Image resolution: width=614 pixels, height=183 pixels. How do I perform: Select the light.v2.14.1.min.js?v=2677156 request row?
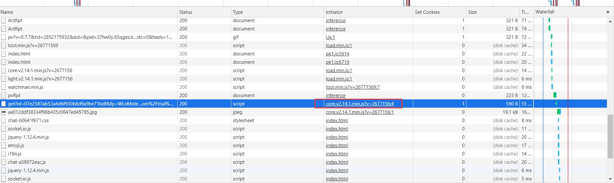40,79
